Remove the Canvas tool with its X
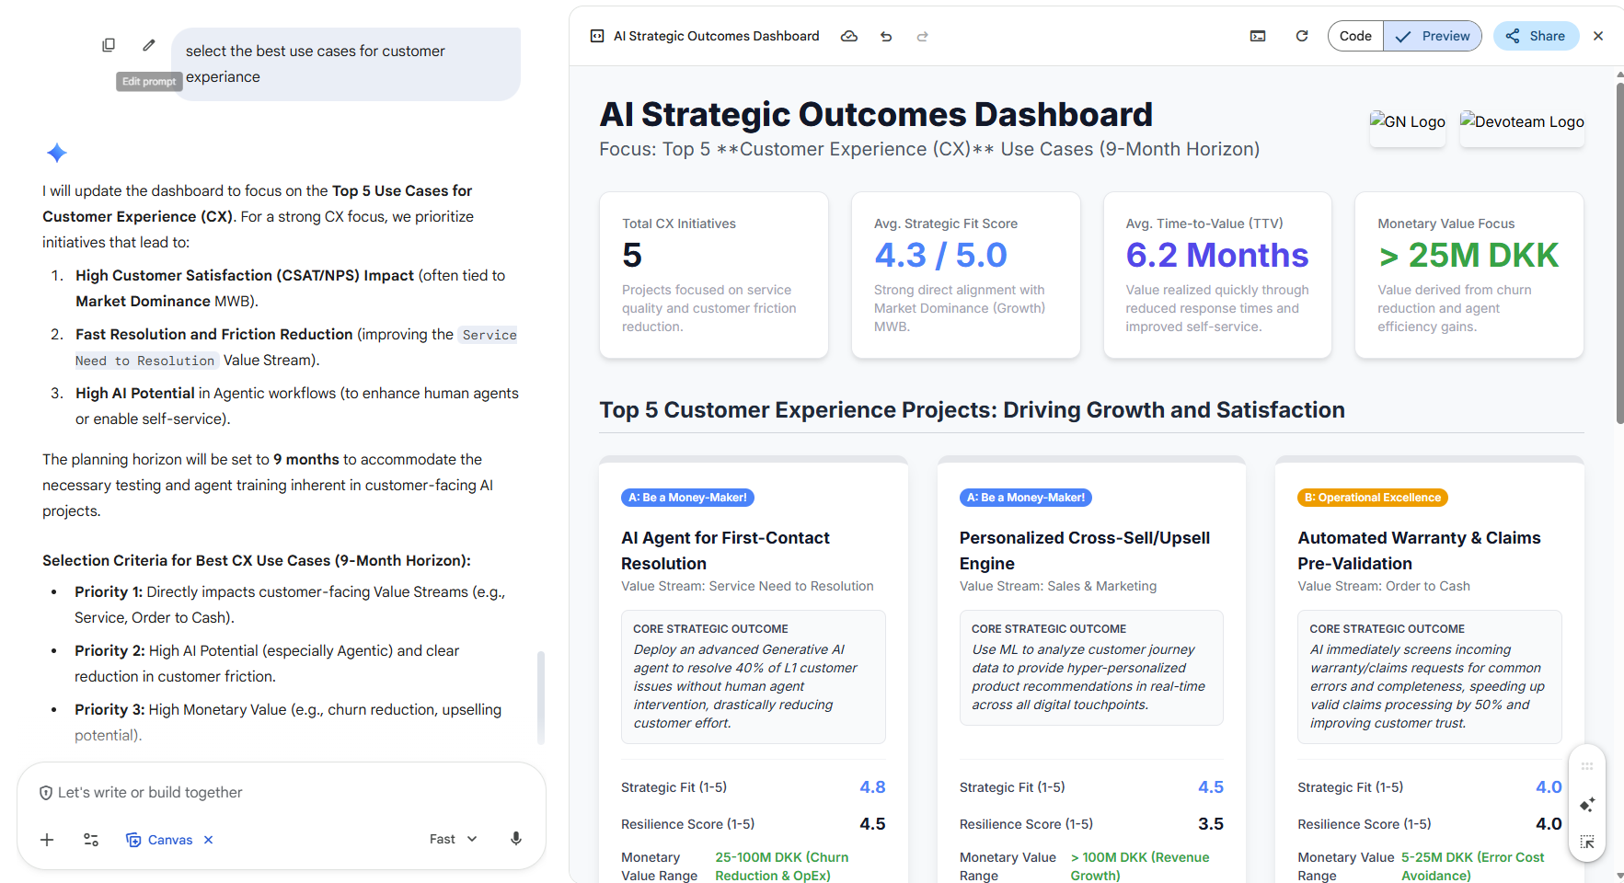This screenshot has height=883, width=1624. click(209, 840)
